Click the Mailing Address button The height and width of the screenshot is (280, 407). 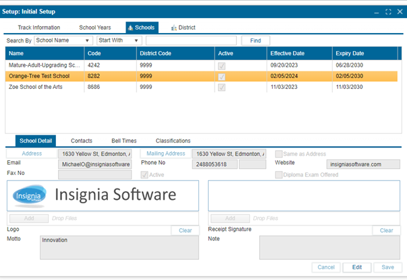[165, 153]
